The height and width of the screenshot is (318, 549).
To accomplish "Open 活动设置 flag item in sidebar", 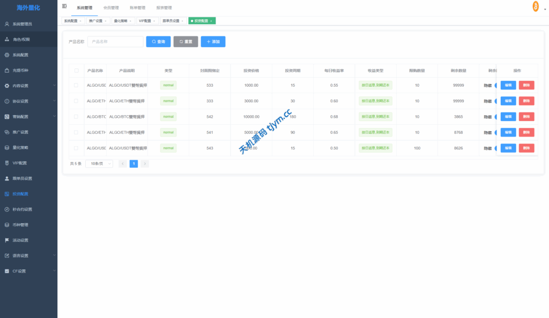I will 20,240.
